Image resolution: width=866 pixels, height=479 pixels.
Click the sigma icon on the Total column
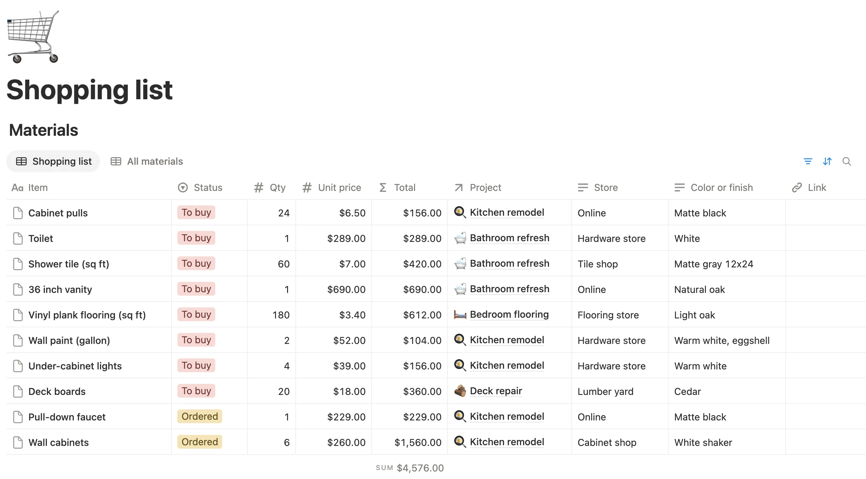(x=383, y=187)
